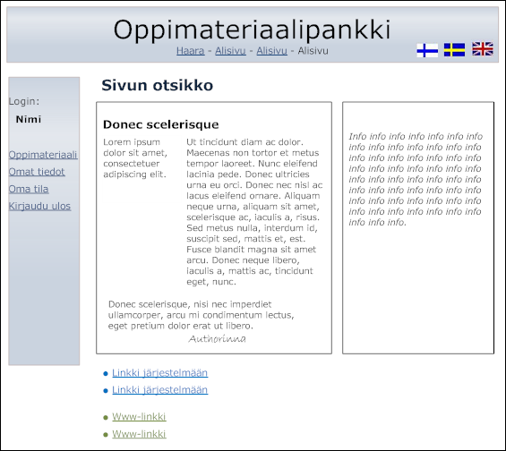The height and width of the screenshot is (451, 506).
Task: Click the Authorinna signature text
Action: 218,339
